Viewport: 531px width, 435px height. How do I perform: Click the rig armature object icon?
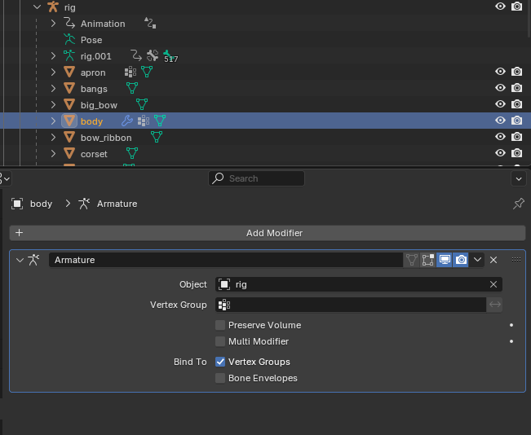pos(53,7)
